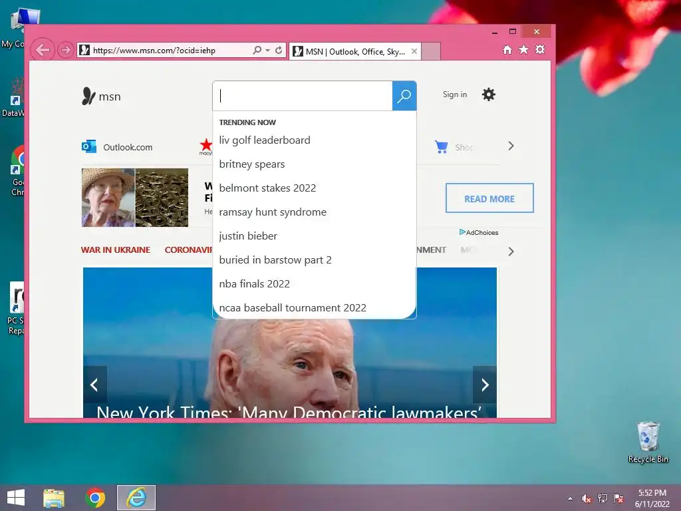Select 'ncaa baseball tournament 2022' suggestion

293,307
